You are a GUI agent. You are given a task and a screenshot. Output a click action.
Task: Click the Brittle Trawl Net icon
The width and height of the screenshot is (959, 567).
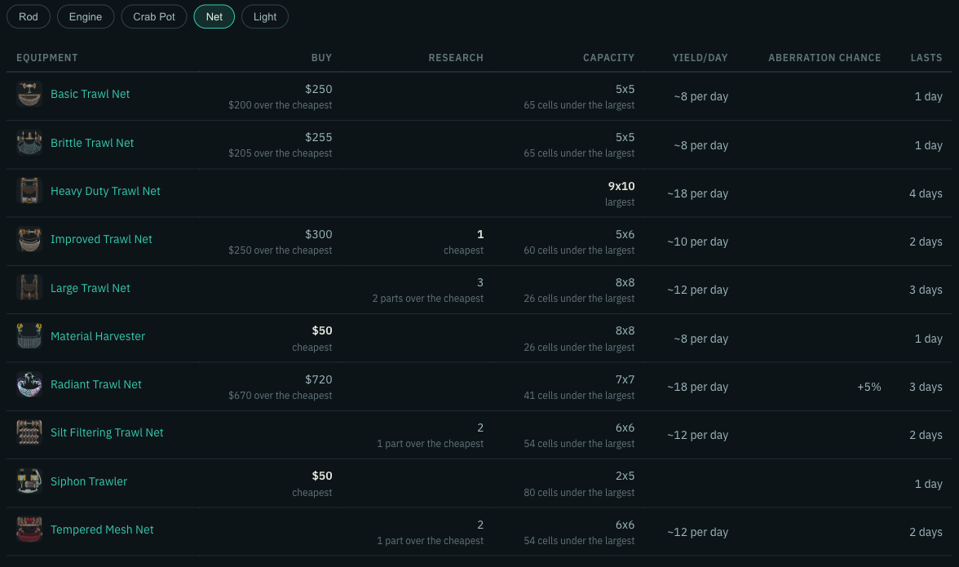tap(29, 143)
